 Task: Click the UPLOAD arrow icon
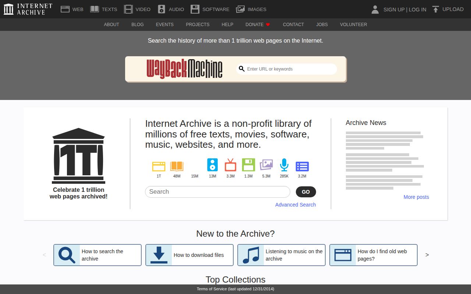435,9
